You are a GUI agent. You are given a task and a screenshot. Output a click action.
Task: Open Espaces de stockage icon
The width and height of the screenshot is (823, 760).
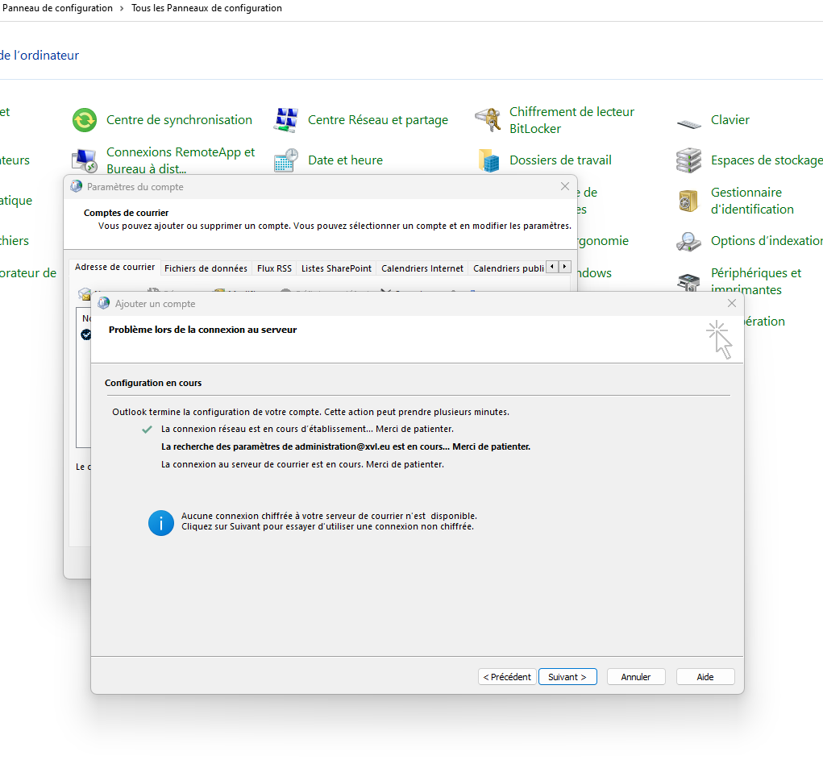point(689,160)
